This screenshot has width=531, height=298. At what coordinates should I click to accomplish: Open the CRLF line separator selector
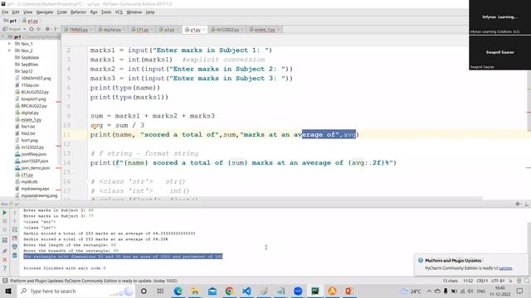tap(482, 281)
